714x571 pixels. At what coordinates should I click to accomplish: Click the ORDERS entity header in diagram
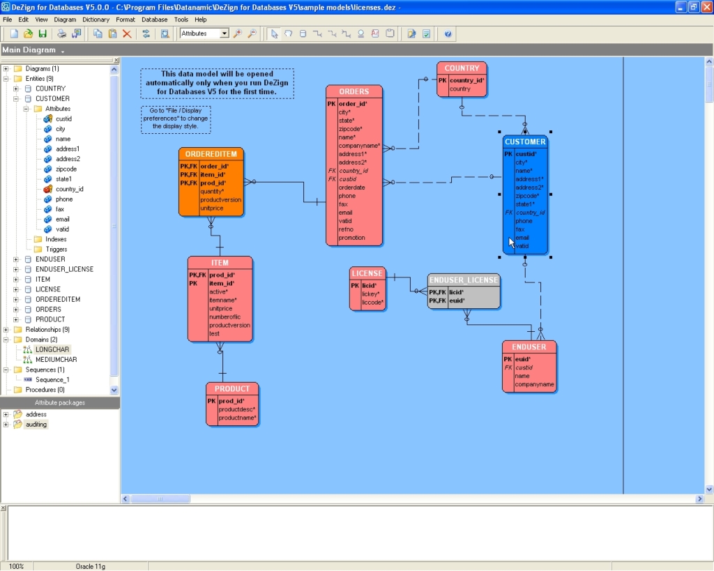354,91
